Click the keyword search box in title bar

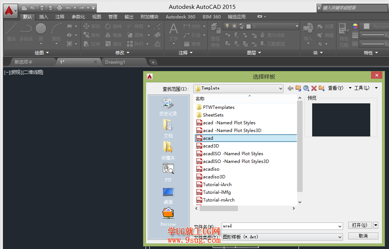tap(355, 8)
